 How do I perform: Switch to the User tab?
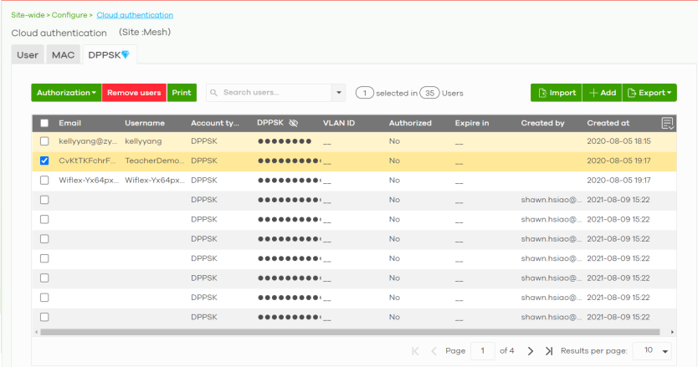[28, 55]
